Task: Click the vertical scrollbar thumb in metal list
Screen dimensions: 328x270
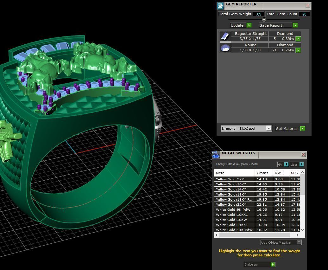Action: coord(302,185)
